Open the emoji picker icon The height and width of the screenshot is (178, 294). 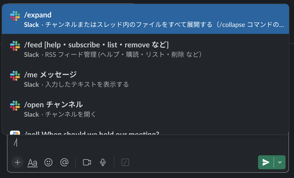pos(48,162)
